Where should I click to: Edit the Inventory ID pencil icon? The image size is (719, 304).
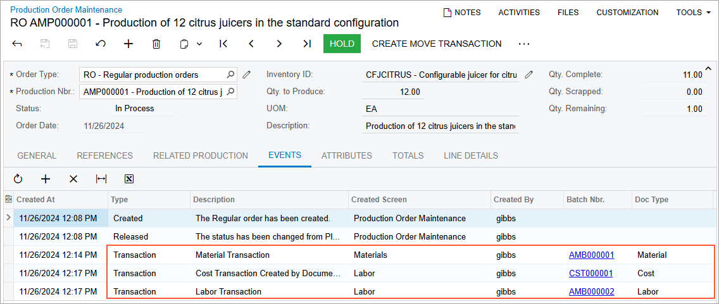(x=529, y=75)
